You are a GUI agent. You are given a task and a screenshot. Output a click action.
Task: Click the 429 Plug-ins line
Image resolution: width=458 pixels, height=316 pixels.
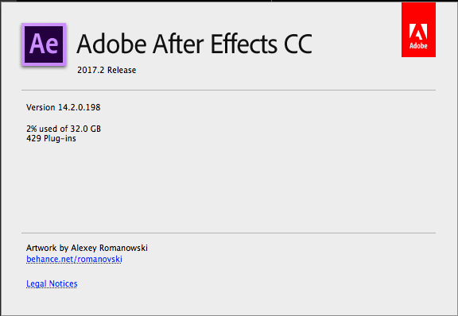pyautogui.click(x=51, y=138)
